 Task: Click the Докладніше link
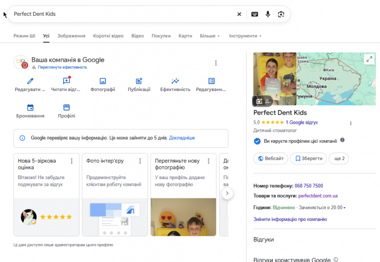[x=182, y=138]
